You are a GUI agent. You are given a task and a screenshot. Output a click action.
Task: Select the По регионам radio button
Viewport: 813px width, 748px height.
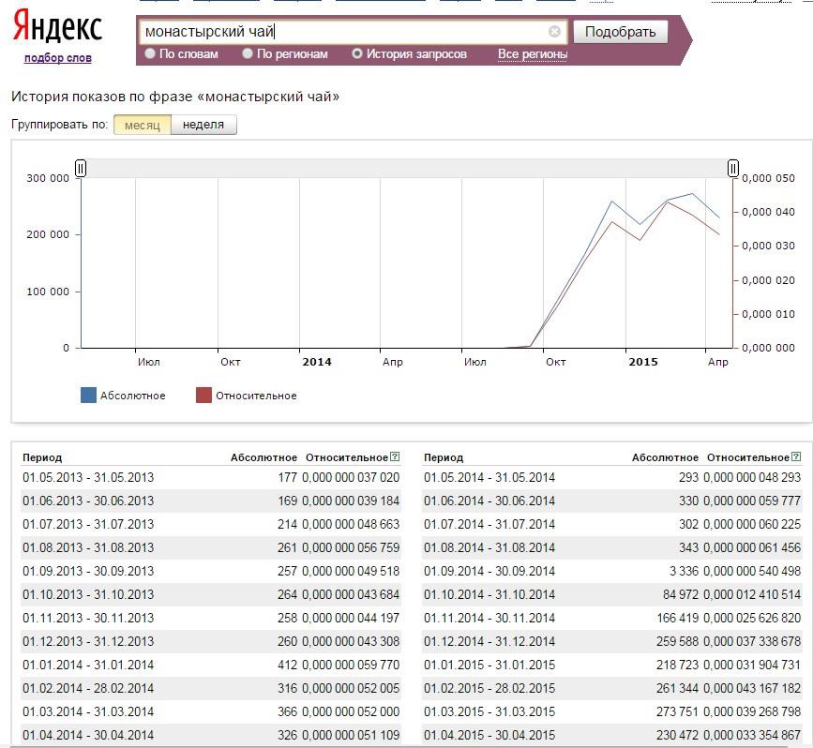coord(248,53)
